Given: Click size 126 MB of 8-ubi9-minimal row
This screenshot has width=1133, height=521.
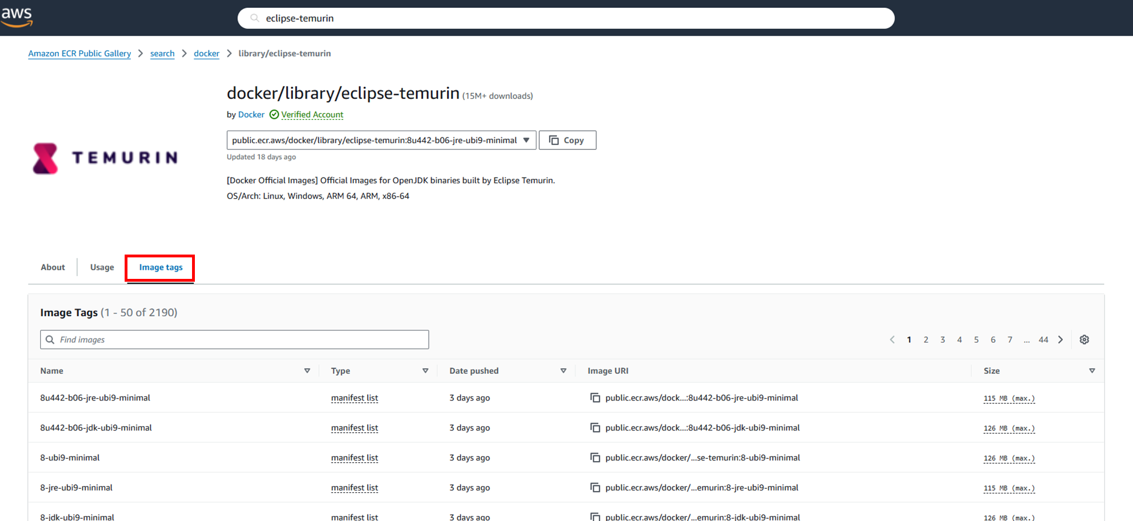Looking at the screenshot, I should [x=1009, y=458].
